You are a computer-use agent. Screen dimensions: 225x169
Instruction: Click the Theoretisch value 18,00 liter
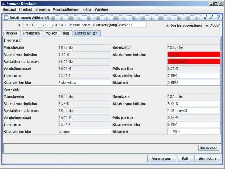click(x=84, y=62)
